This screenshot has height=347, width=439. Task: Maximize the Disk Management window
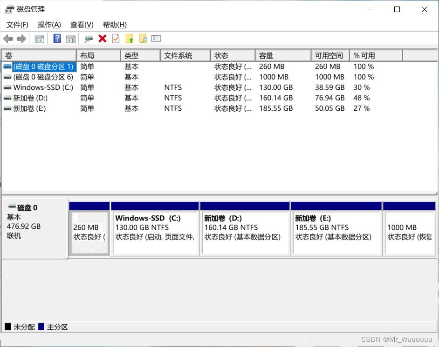397,9
